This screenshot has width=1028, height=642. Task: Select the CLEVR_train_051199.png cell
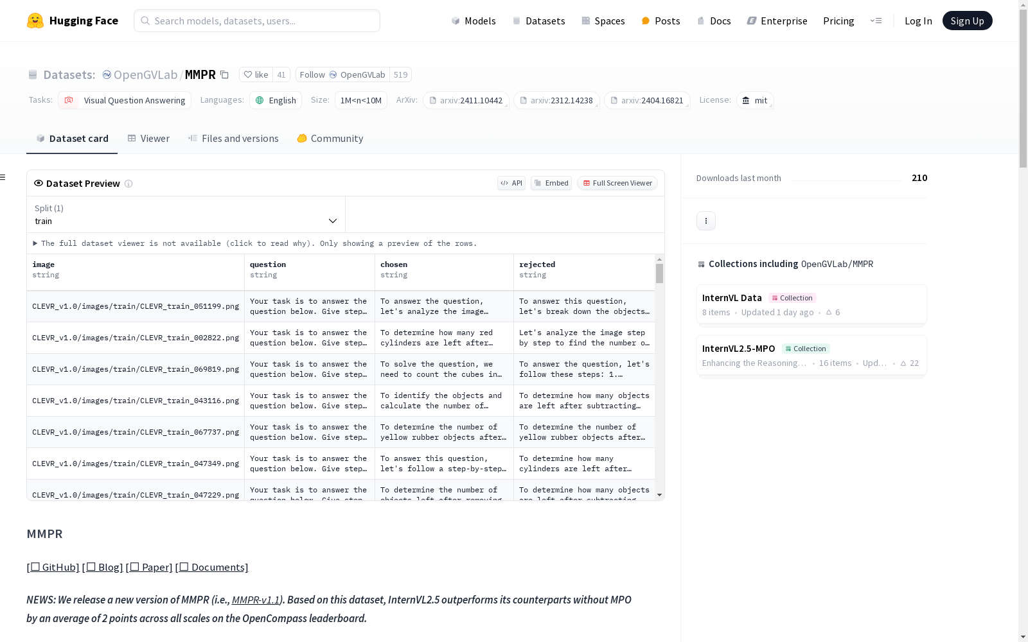point(136,306)
